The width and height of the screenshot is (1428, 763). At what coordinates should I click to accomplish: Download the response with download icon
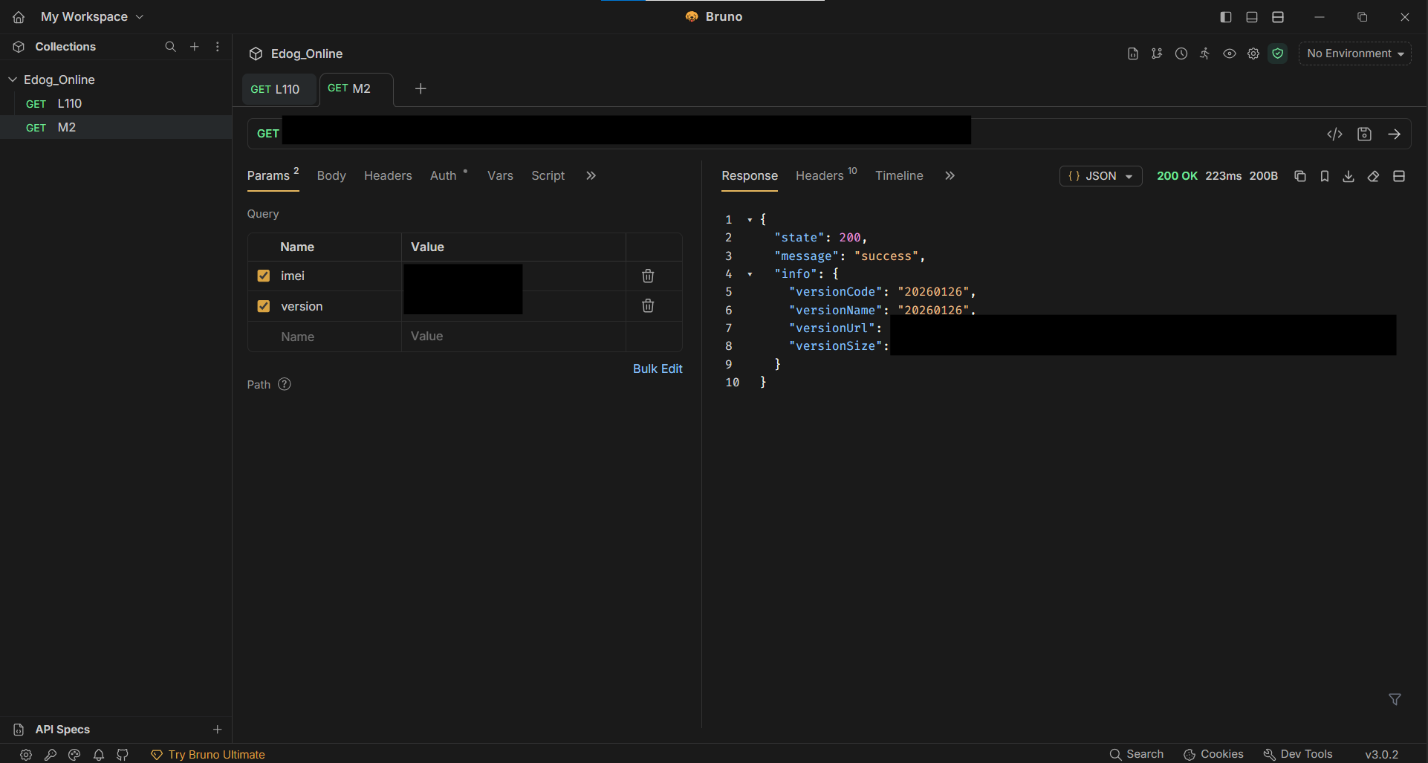tap(1349, 176)
